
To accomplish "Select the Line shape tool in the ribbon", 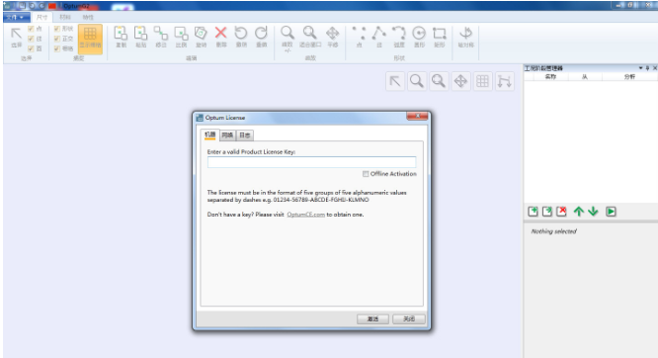I will (x=379, y=37).
